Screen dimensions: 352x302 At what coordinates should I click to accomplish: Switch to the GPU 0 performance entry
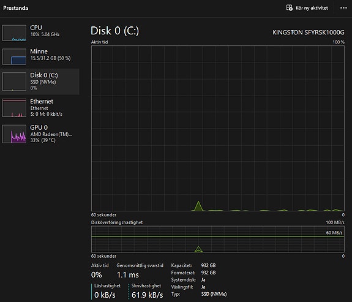(x=40, y=134)
